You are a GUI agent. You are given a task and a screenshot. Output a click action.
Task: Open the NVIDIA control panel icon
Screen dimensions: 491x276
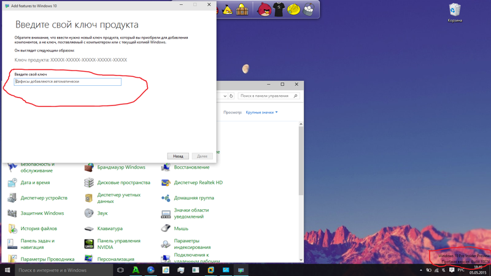pyautogui.click(x=89, y=244)
